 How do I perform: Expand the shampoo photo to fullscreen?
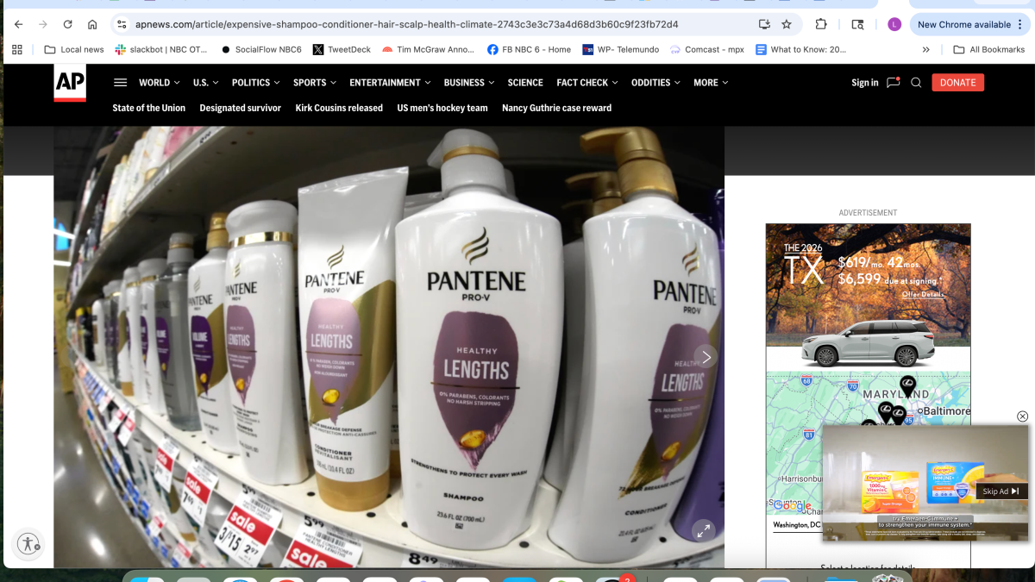pyautogui.click(x=704, y=530)
